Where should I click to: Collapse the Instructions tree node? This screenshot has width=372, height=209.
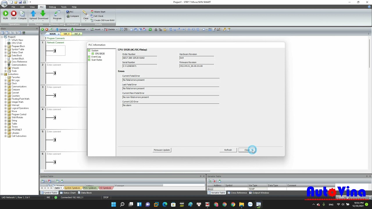coord(2,74)
